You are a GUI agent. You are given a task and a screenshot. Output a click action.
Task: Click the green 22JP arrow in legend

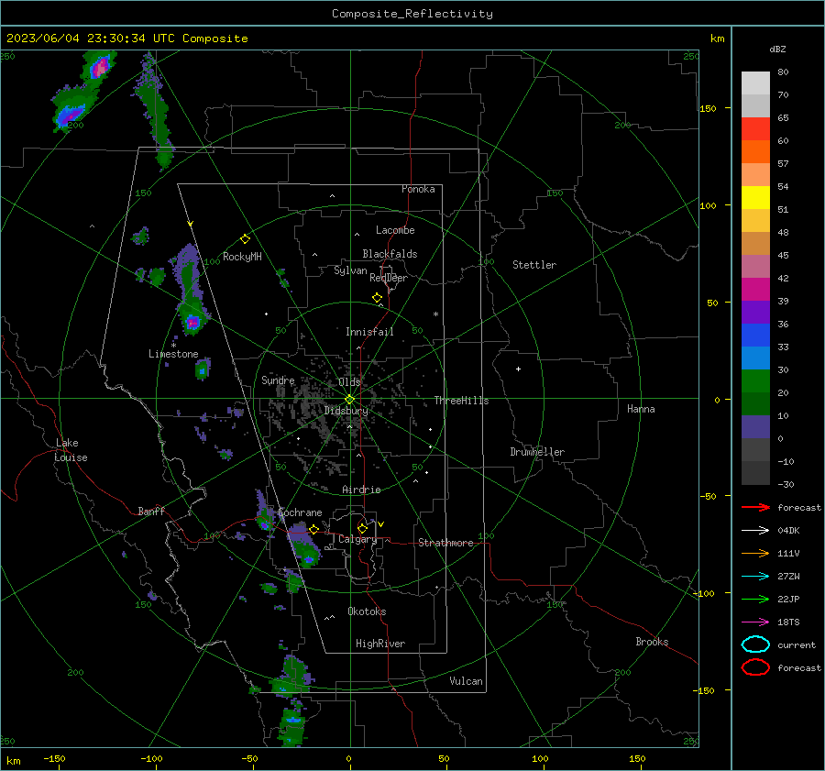755,599
